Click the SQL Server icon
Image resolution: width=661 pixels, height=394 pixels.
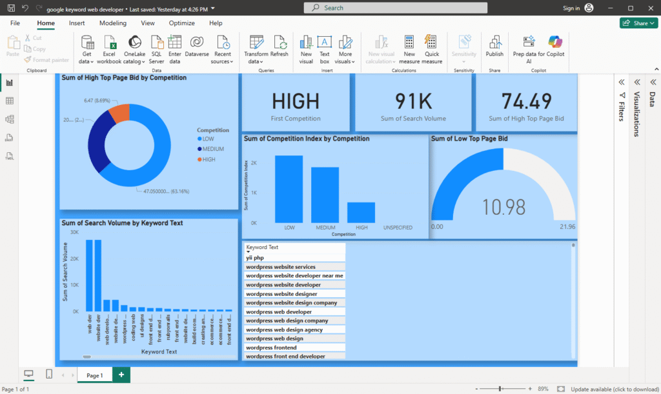(157, 43)
